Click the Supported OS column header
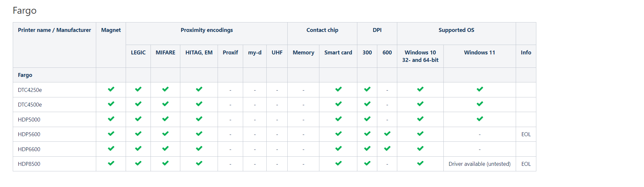Image resolution: width=644 pixels, height=187 pixels. [x=456, y=30]
